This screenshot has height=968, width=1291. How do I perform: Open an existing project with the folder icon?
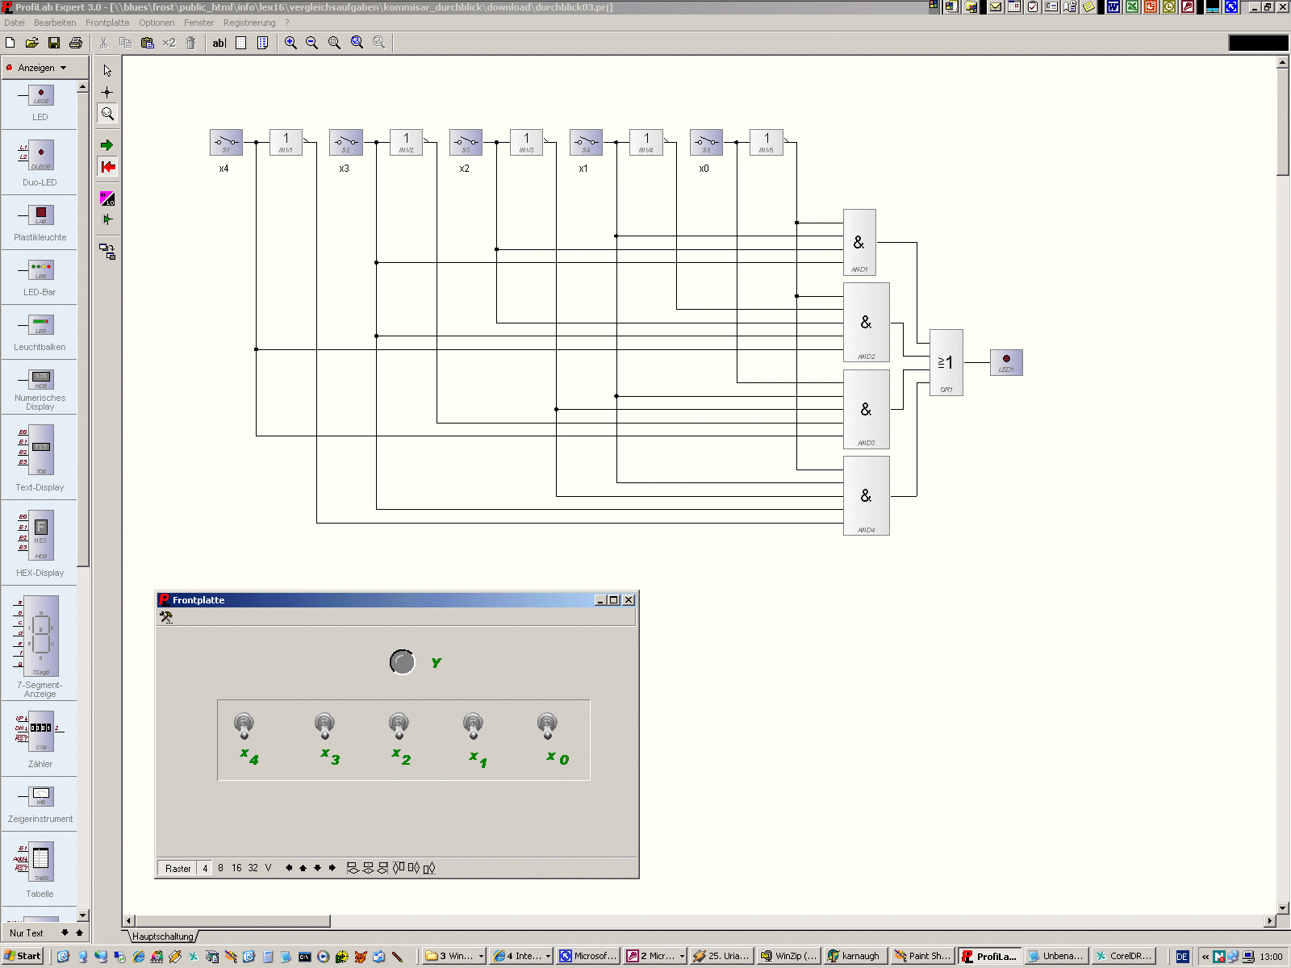32,43
